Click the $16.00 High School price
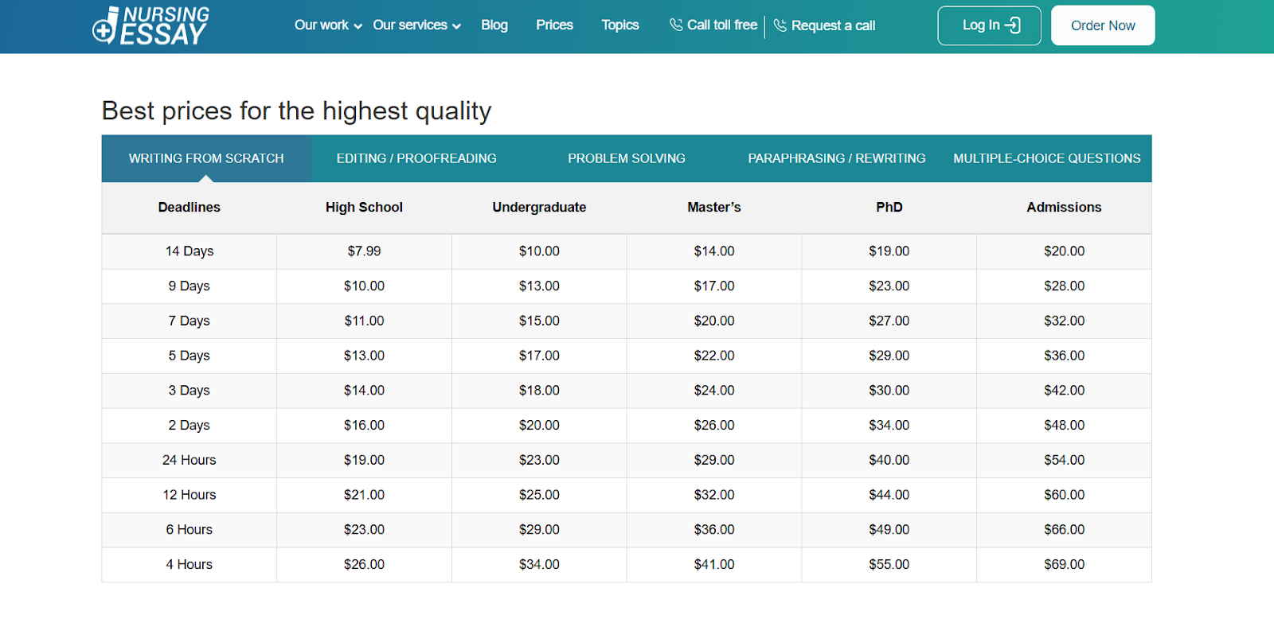Screen dimensions: 1274x619 coord(364,425)
